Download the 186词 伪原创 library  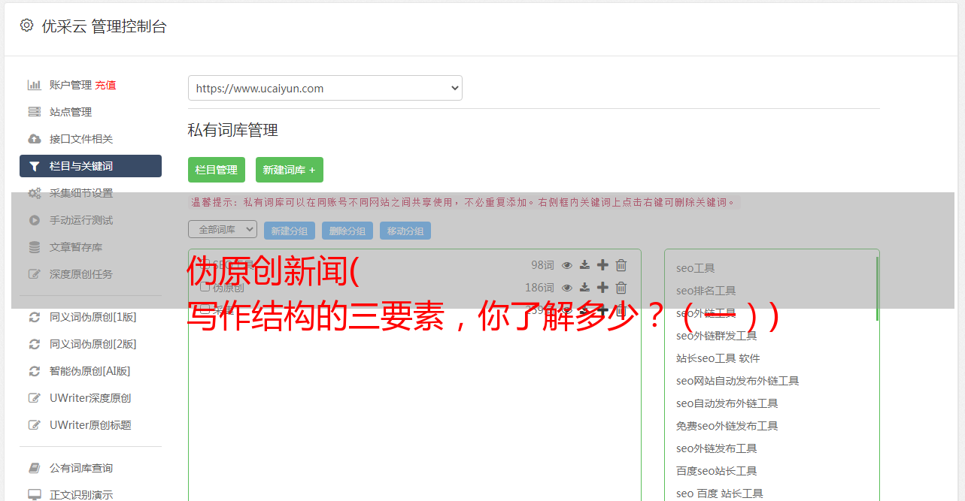584,288
